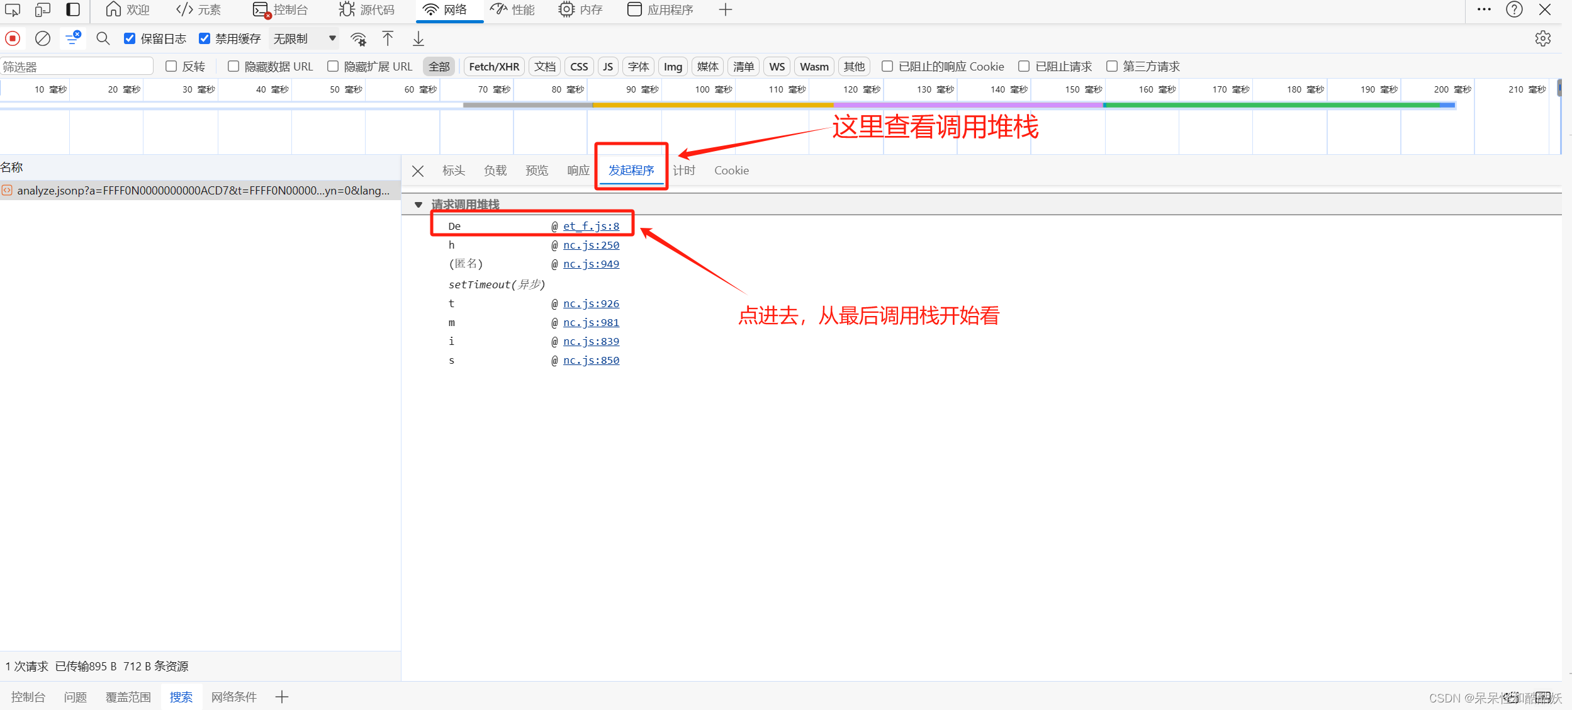Screen dimensions: 1572x710
Task: Open nc.js:949 source link
Action: [x=591, y=264]
